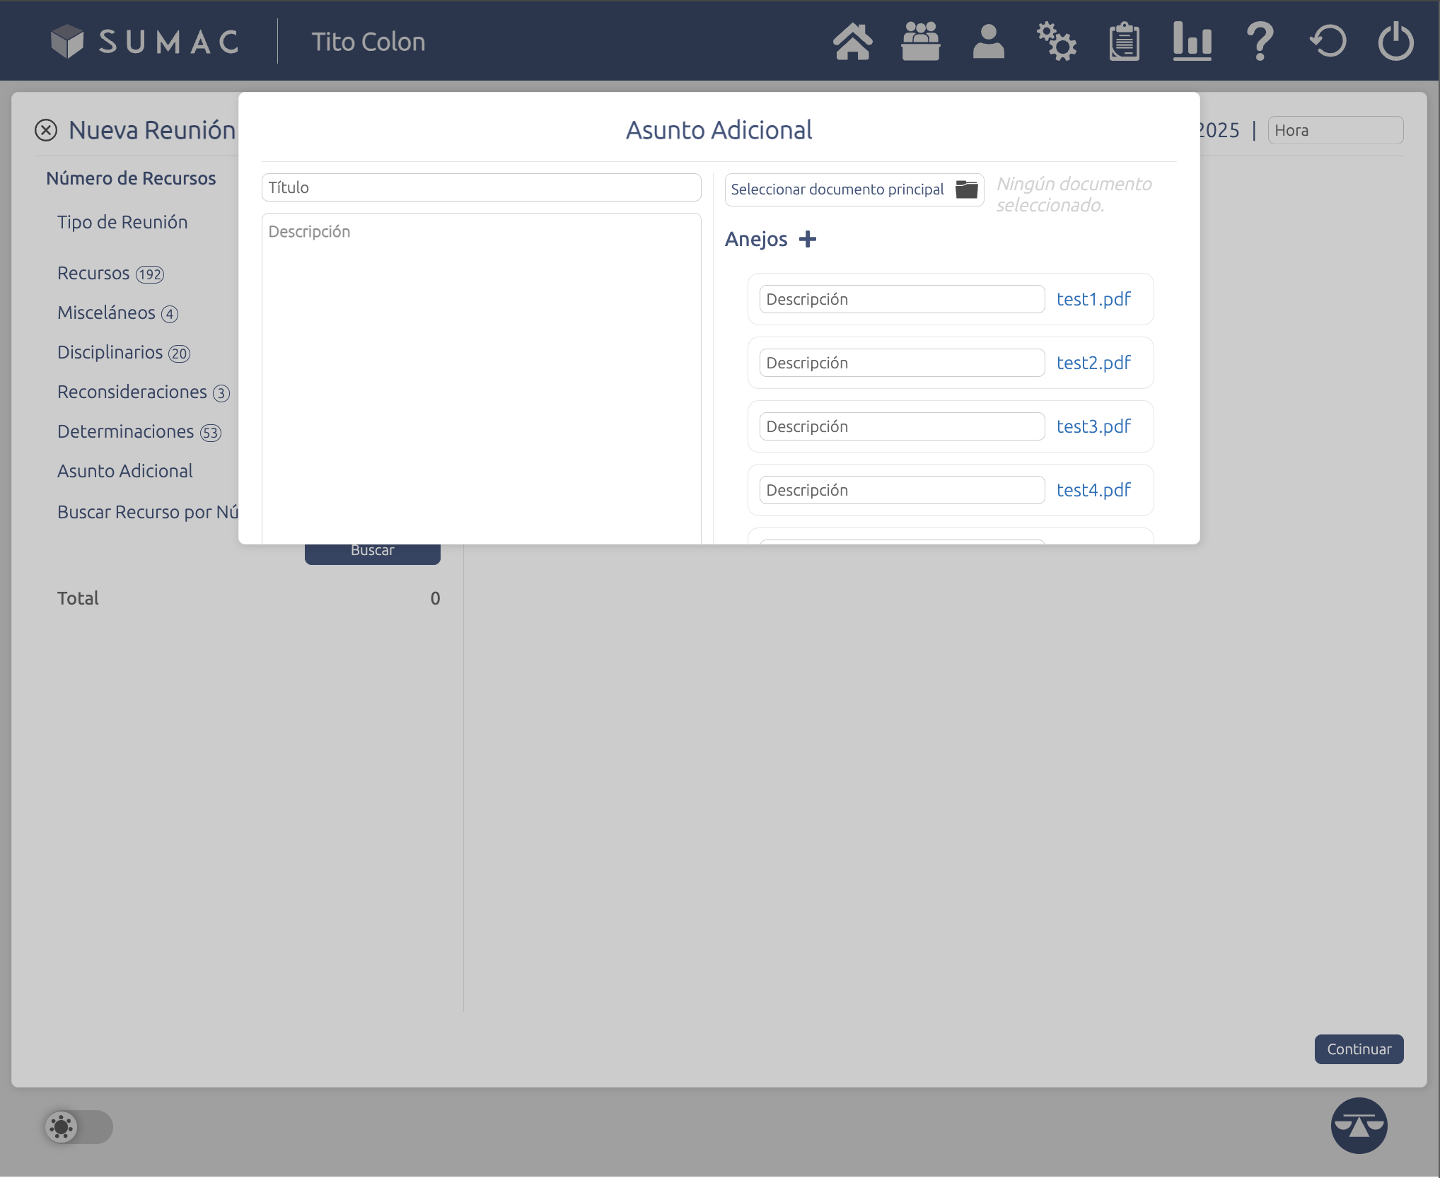Click the scales of justice round icon
This screenshot has width=1440, height=1178.
pyautogui.click(x=1359, y=1125)
